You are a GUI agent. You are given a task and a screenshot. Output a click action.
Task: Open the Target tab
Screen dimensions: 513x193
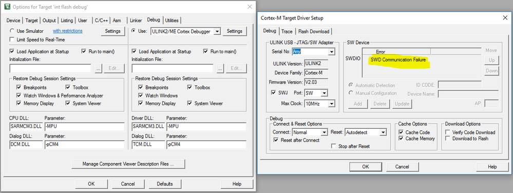pos(31,21)
